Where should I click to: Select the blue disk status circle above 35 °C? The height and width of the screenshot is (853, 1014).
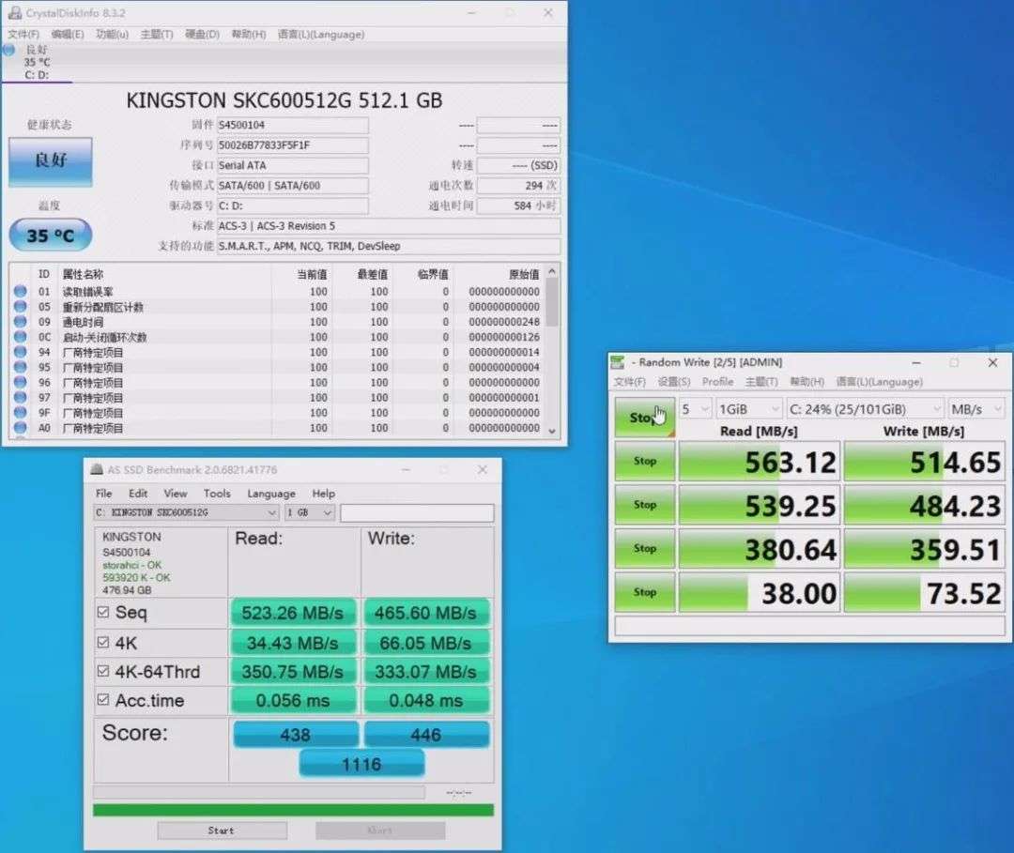pos(9,50)
